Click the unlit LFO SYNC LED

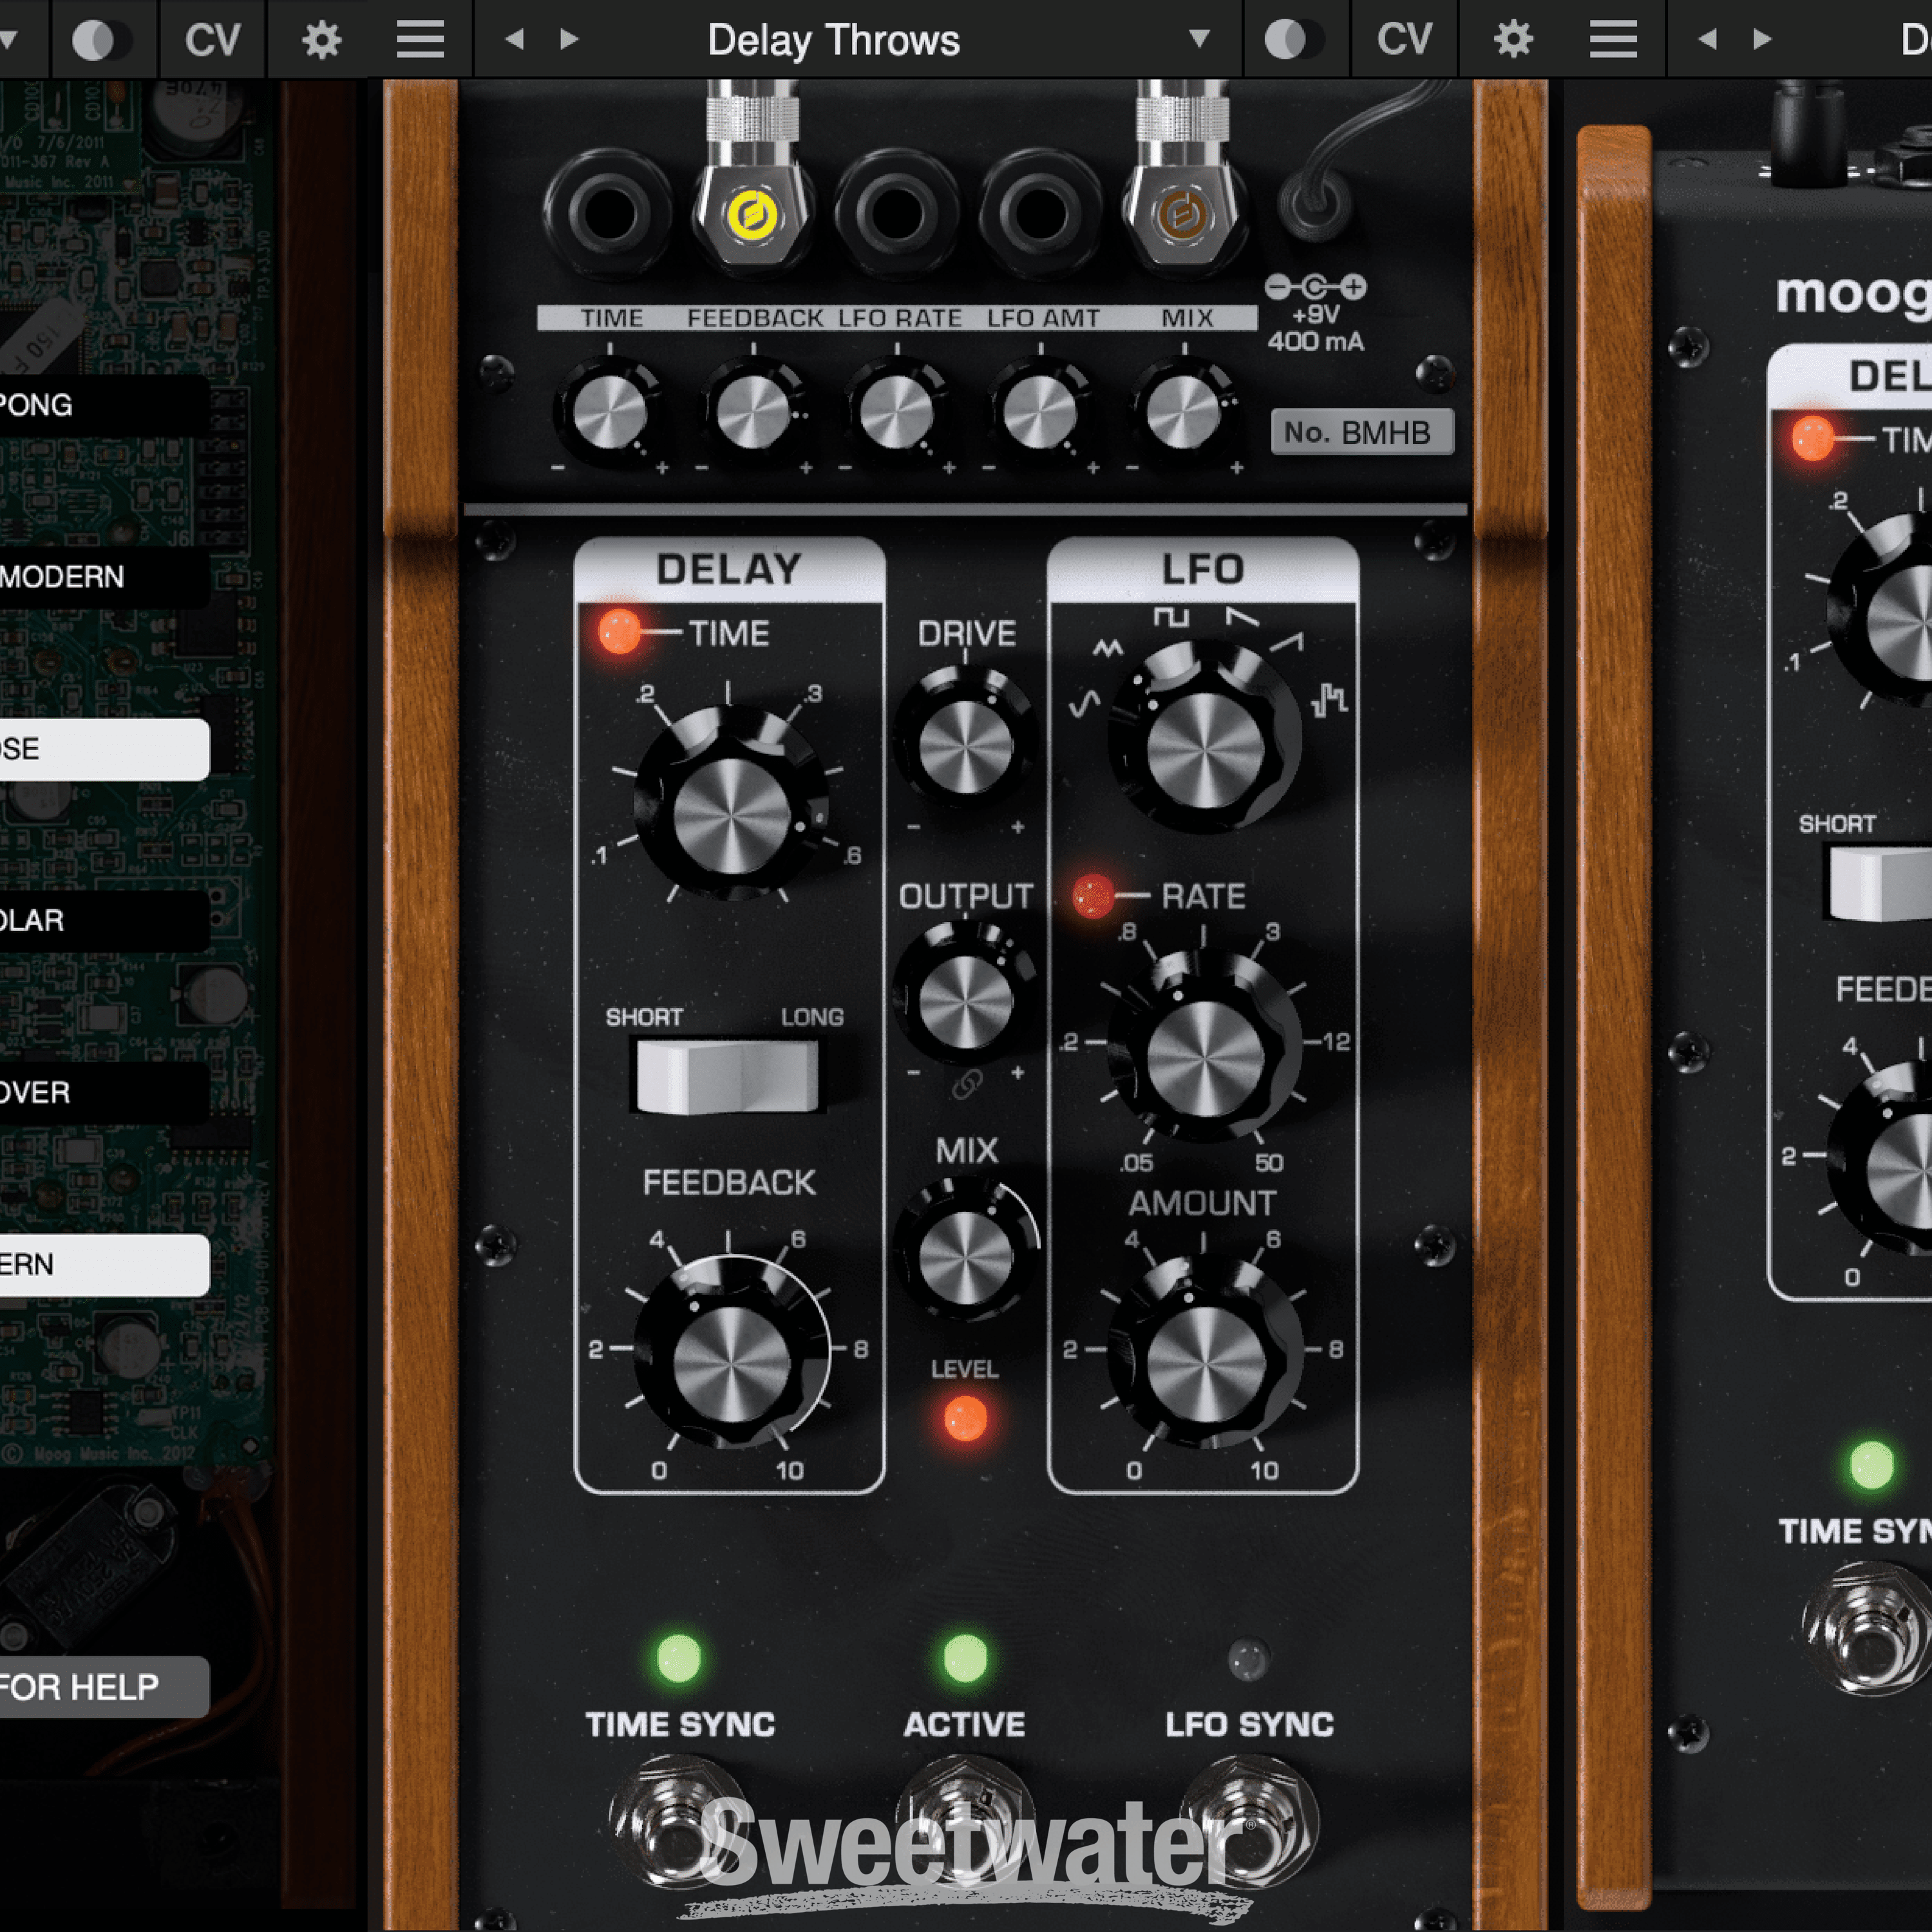[1248, 1659]
